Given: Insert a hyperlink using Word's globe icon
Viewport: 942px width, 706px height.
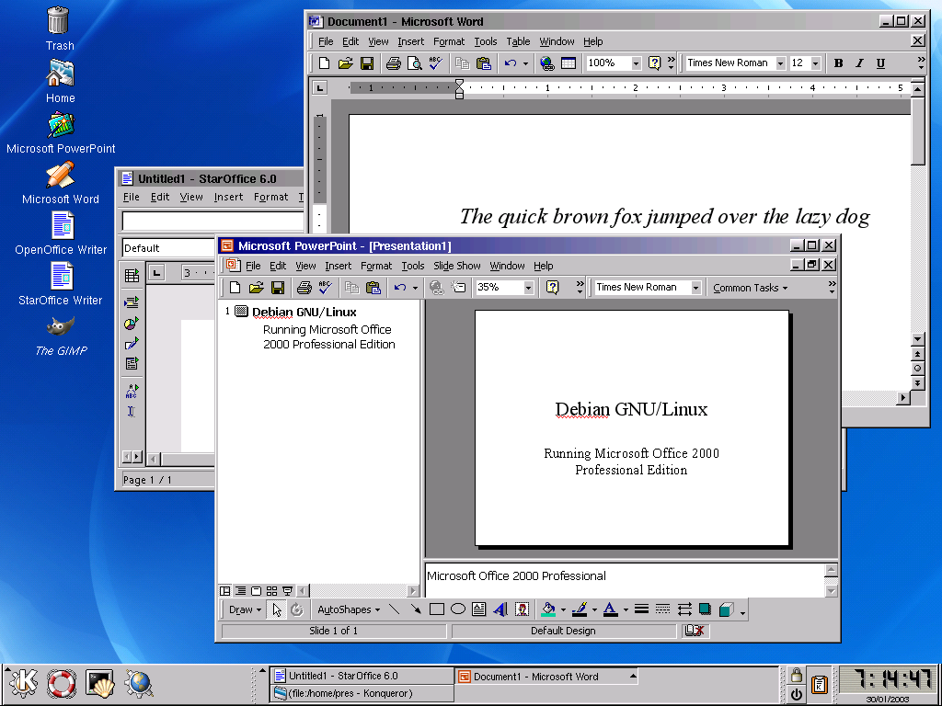Looking at the screenshot, I should (x=546, y=63).
